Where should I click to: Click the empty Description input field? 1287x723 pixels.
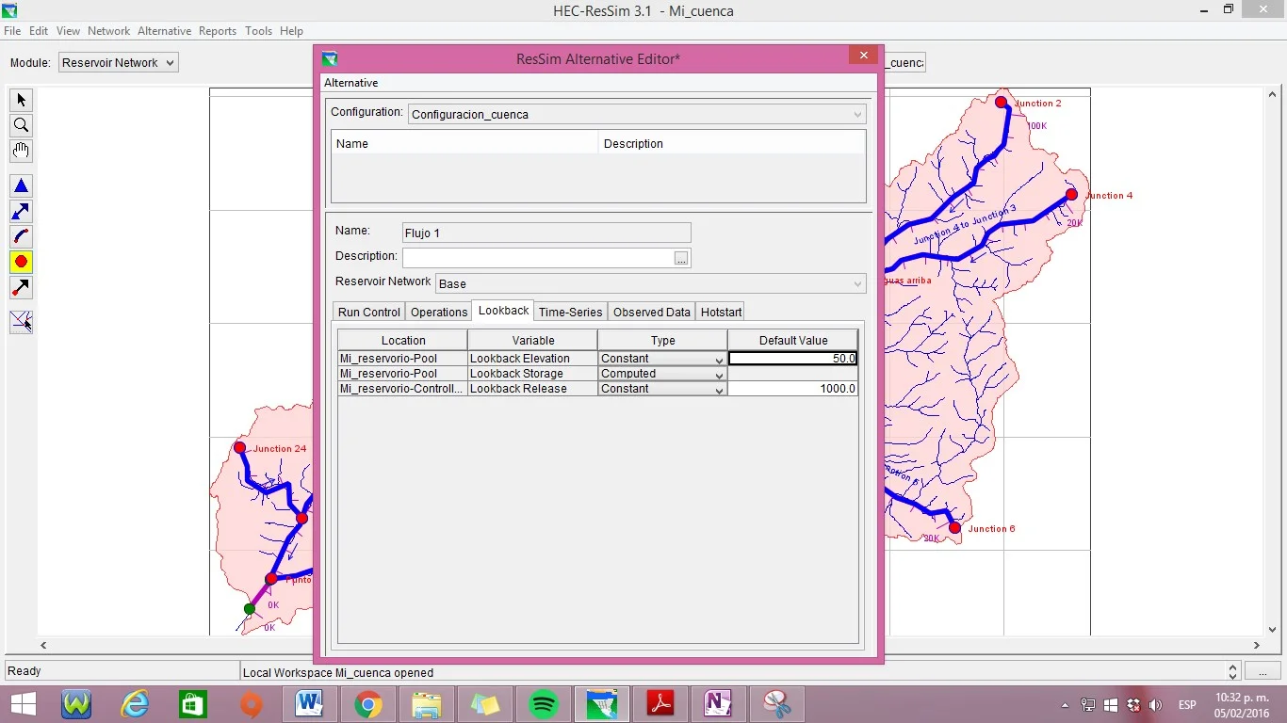[537, 258]
